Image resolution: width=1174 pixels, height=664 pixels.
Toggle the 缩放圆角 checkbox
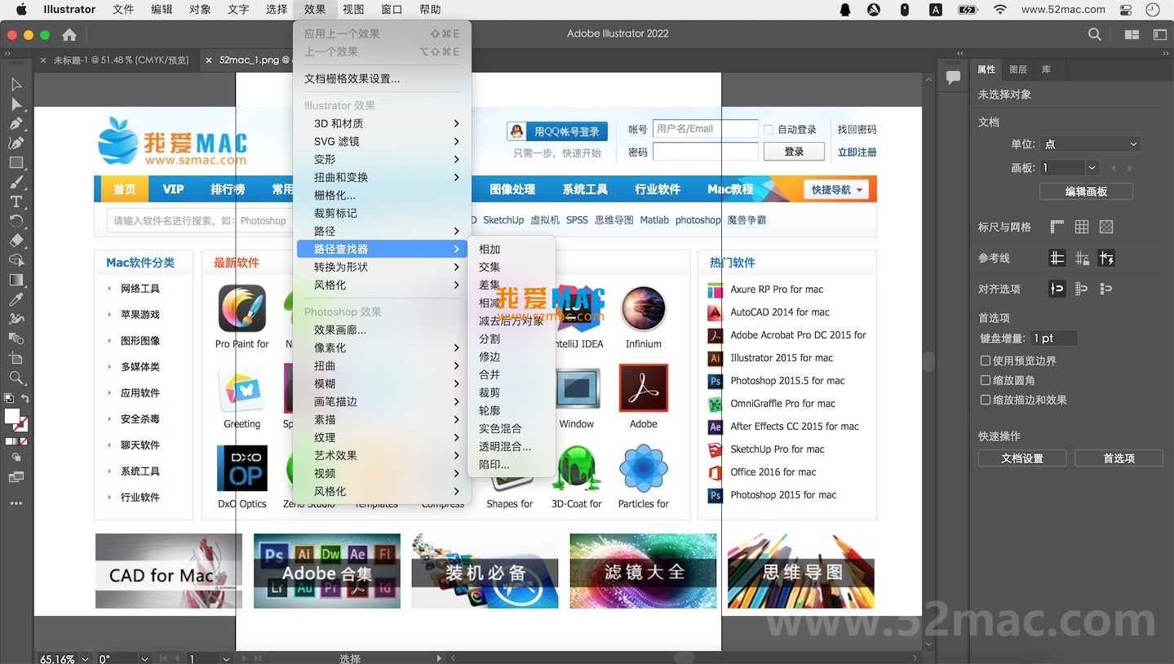coord(986,380)
